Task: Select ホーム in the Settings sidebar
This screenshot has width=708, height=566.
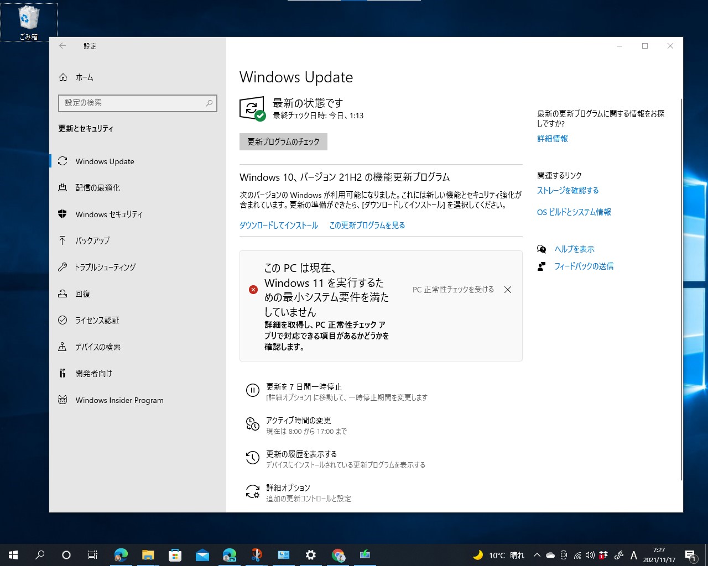Action: pyautogui.click(x=83, y=77)
